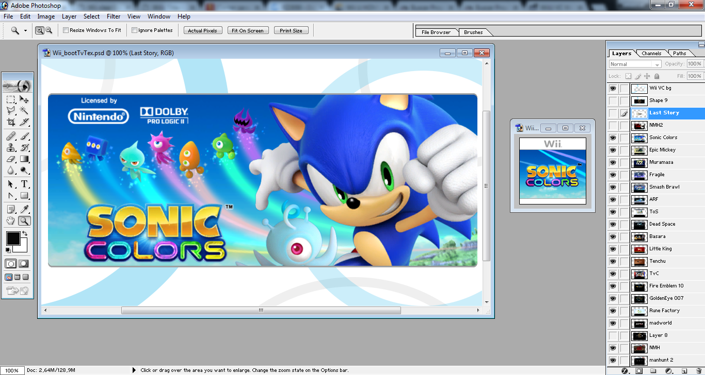Click the Actual Pixels button
The height and width of the screenshot is (375, 705).
point(203,31)
